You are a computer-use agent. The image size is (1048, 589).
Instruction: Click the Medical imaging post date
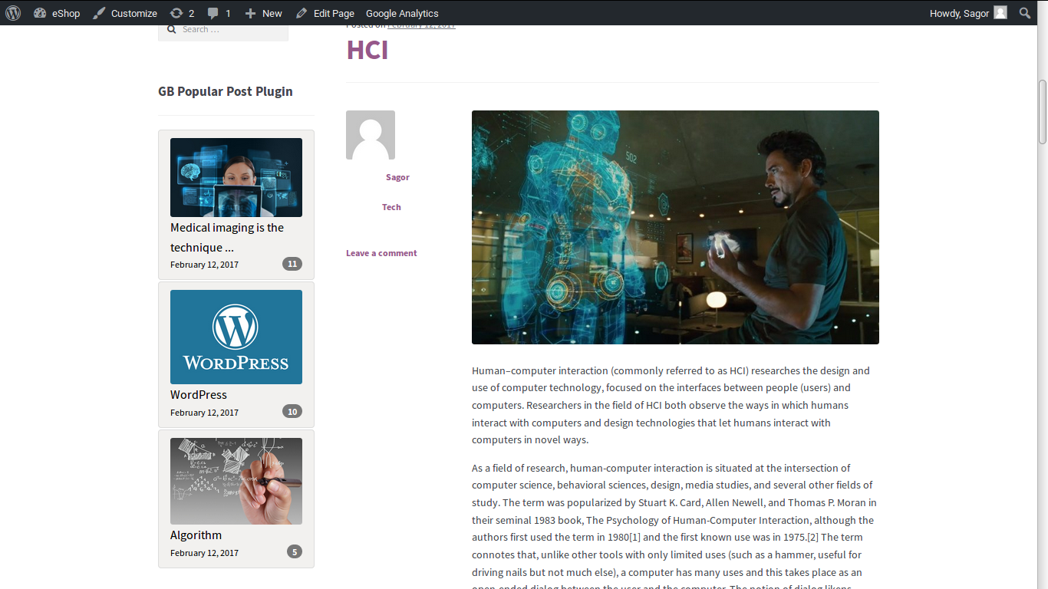click(204, 265)
